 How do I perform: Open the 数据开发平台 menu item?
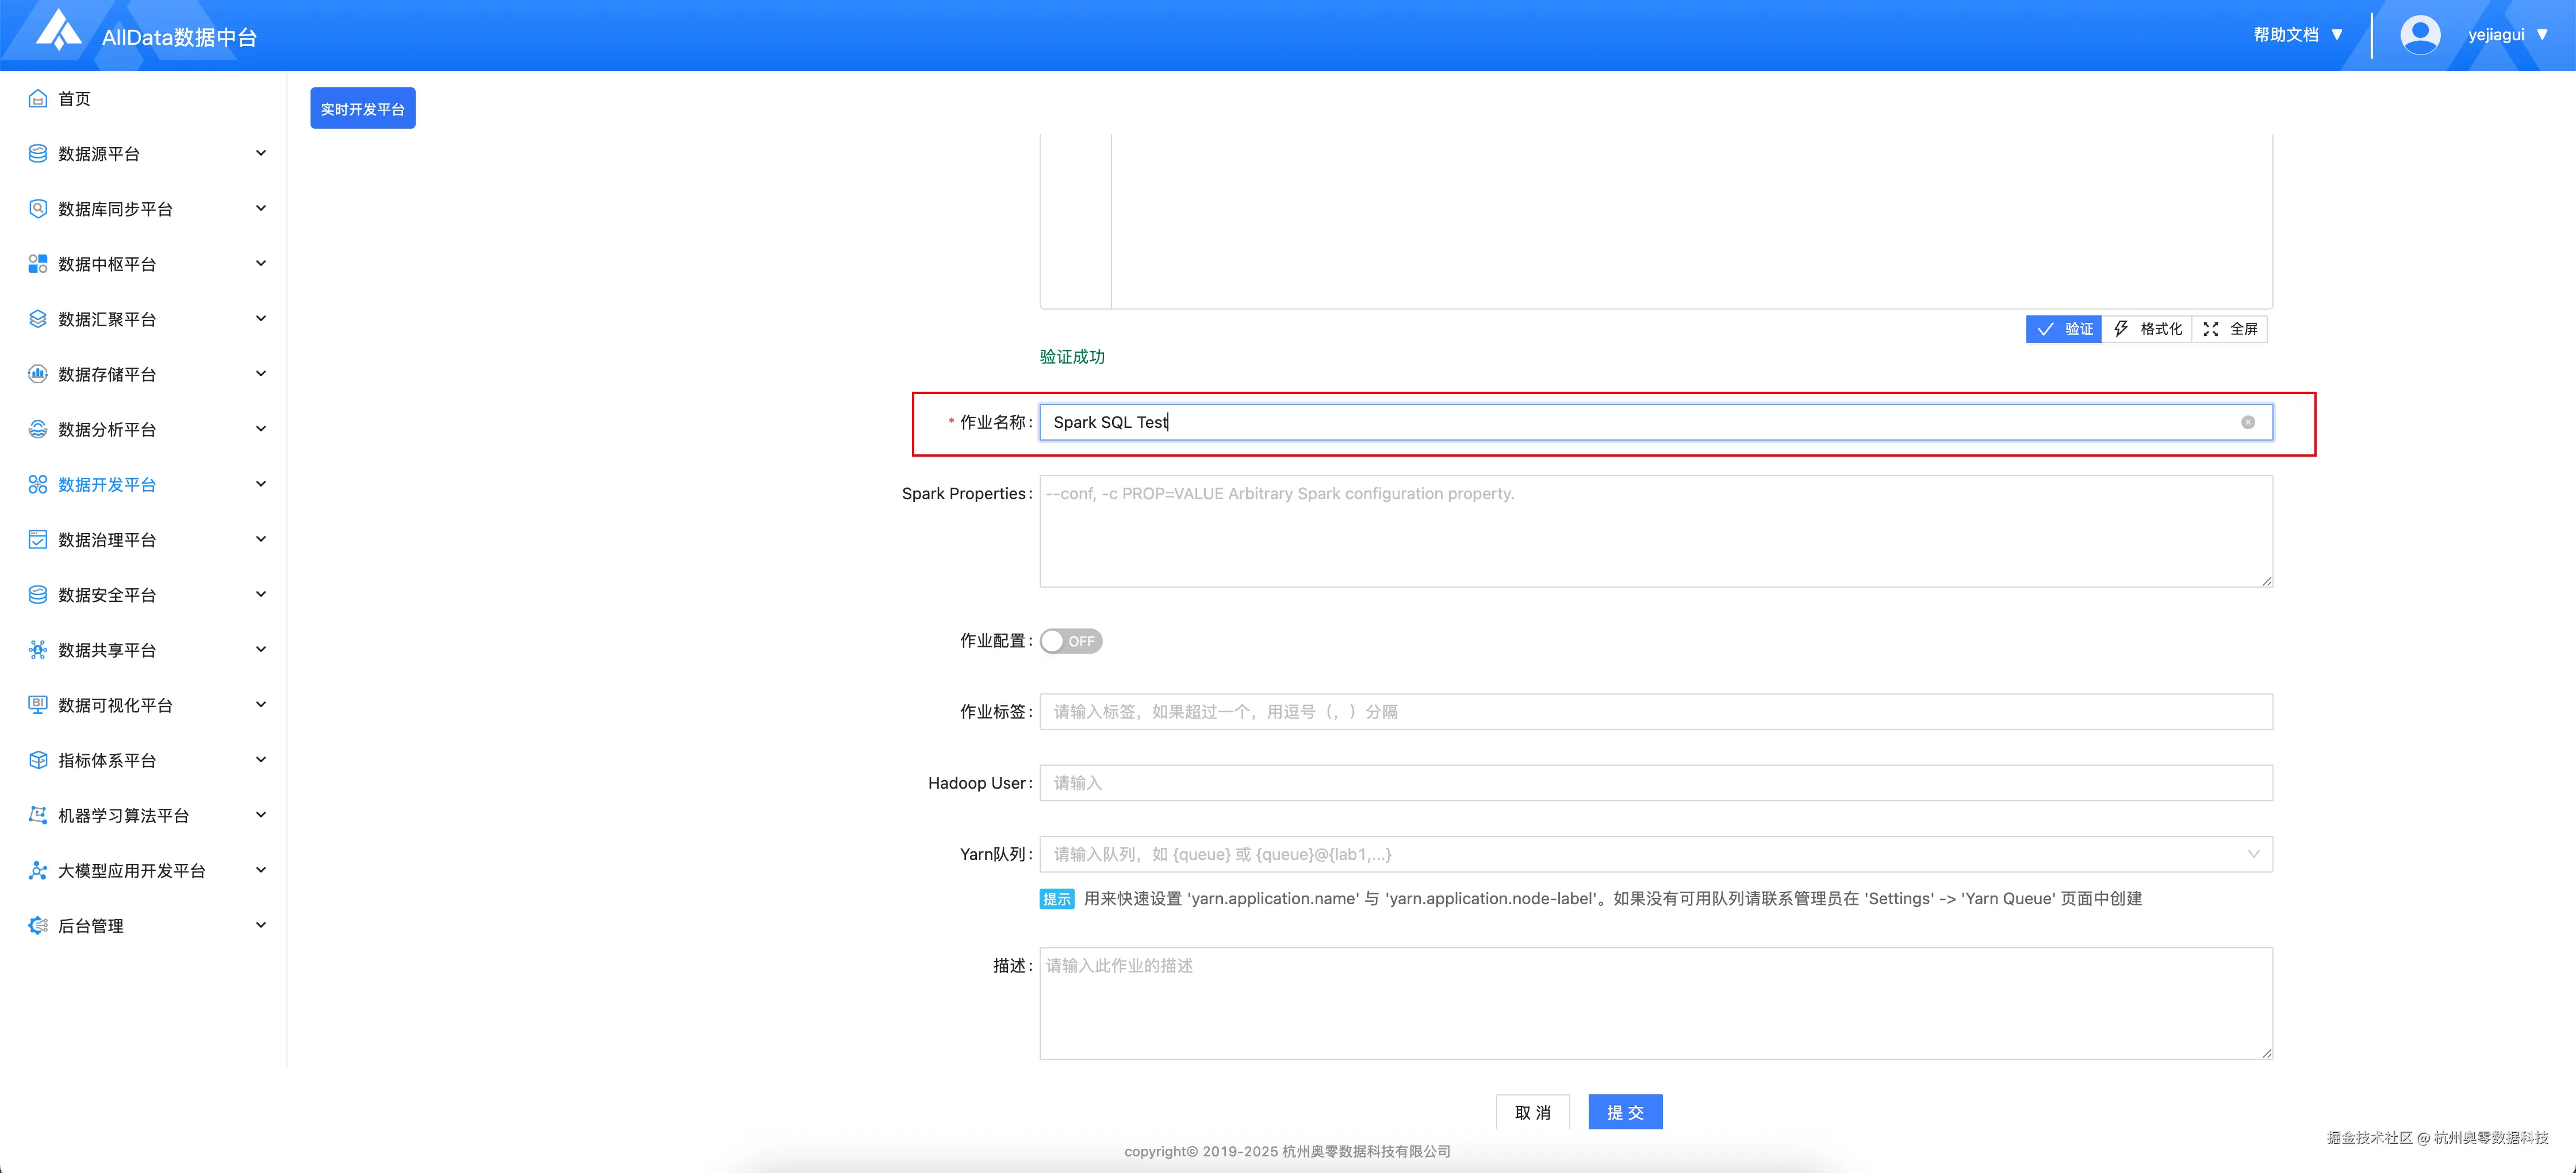coord(107,485)
